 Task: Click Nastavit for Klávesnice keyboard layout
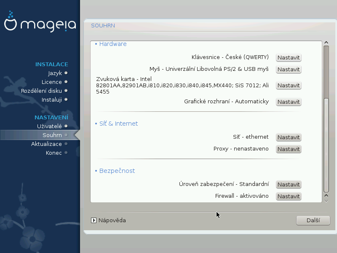coord(289,58)
